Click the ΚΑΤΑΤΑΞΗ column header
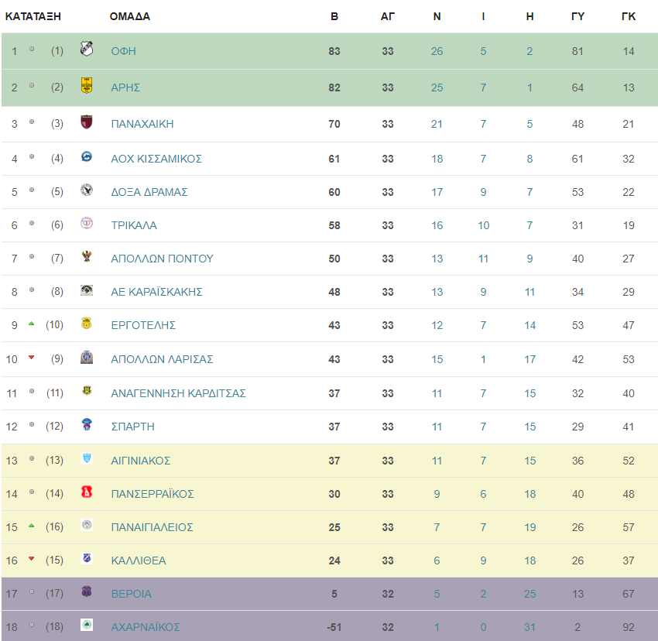Screen dimensions: 658x641 pos(33,16)
